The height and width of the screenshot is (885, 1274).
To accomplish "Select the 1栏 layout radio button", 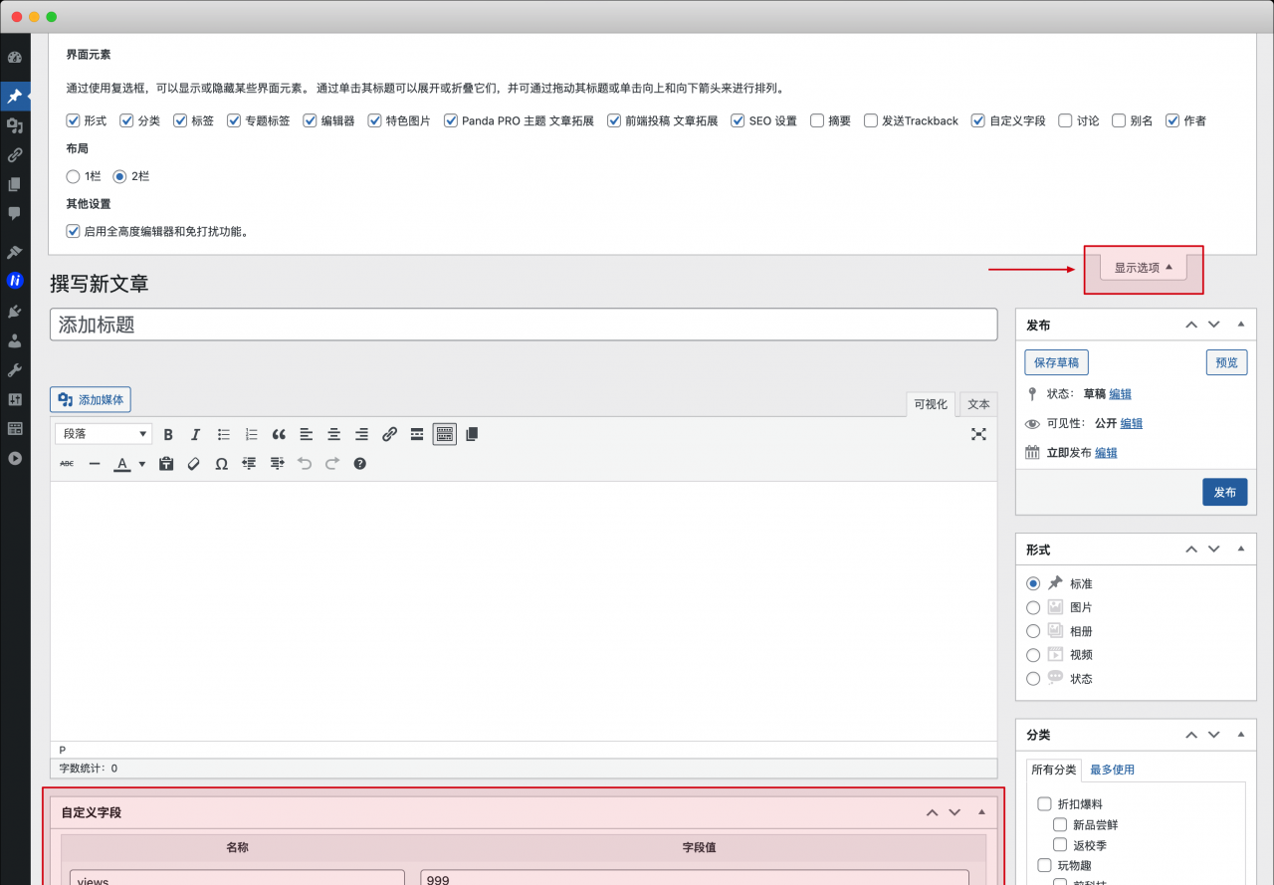I will [x=73, y=176].
